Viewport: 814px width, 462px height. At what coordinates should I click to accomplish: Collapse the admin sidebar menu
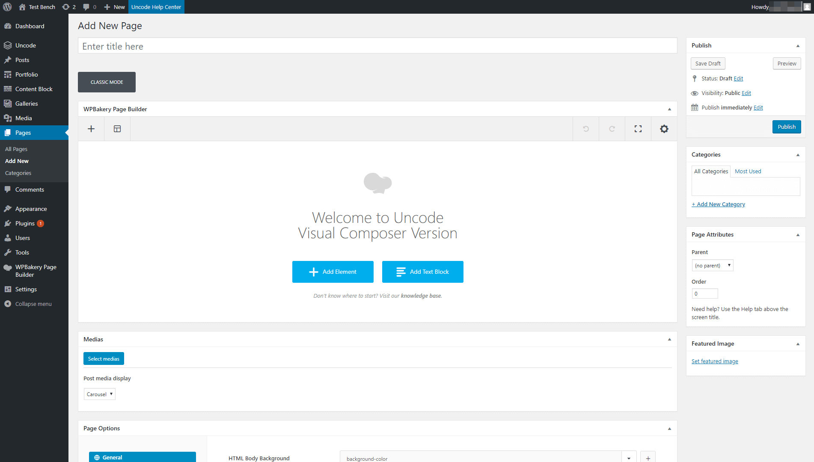[x=34, y=304]
